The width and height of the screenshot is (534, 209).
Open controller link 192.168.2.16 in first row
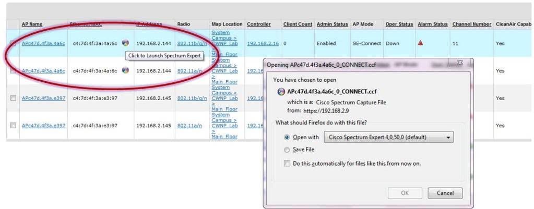pyautogui.click(x=263, y=43)
